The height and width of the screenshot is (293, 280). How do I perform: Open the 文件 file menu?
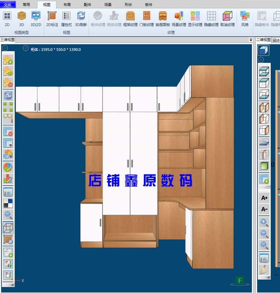click(8, 5)
